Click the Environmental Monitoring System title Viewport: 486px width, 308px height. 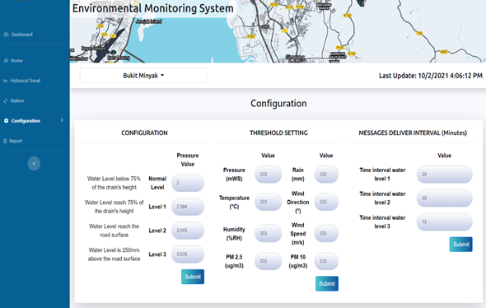coord(153,8)
